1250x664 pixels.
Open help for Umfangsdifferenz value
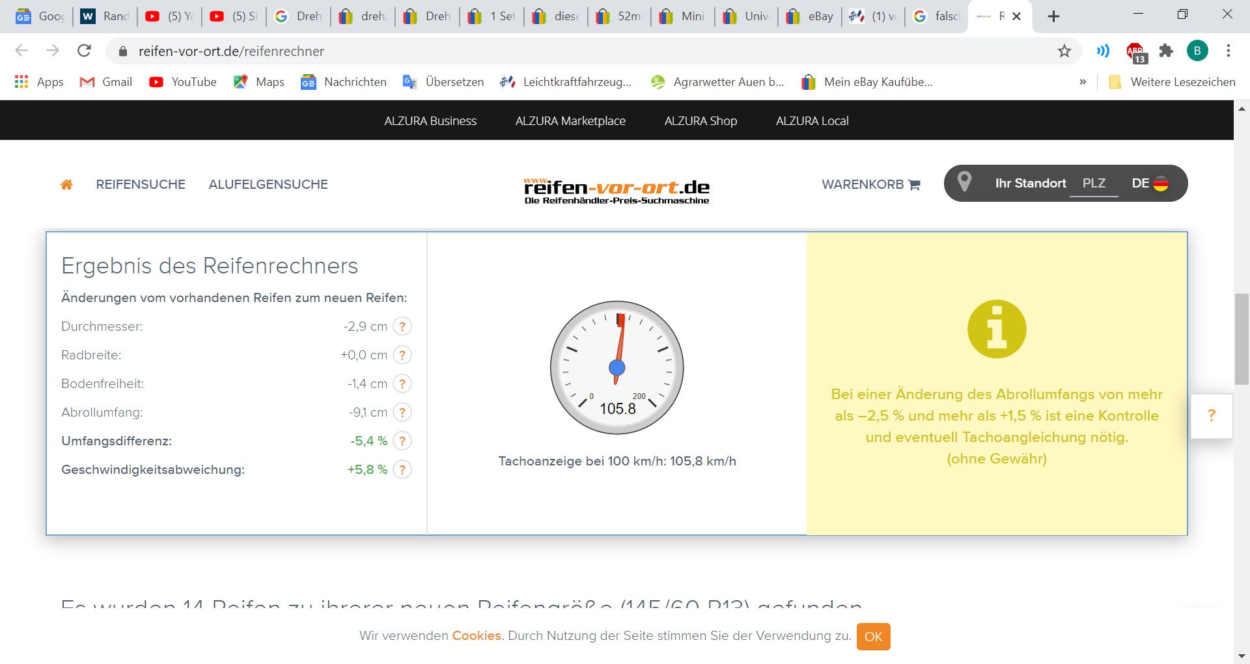pos(403,441)
